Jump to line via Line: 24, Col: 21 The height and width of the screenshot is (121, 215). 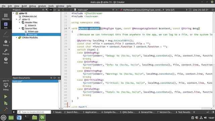pyautogui.click(x=200, y=10)
